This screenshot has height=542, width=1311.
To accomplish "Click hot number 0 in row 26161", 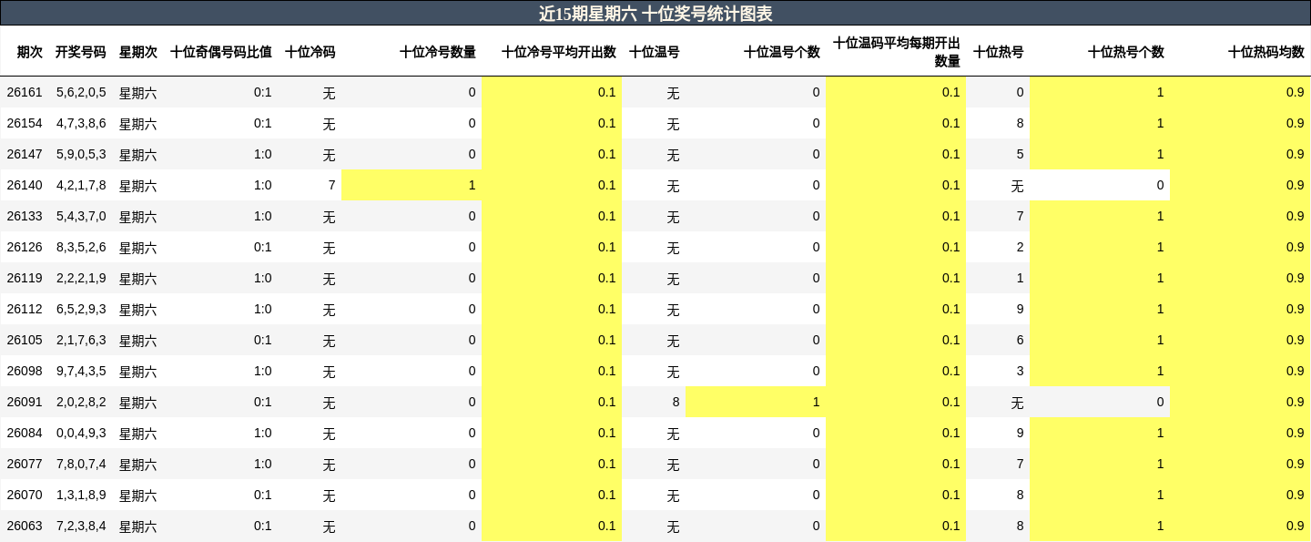I will [1020, 92].
